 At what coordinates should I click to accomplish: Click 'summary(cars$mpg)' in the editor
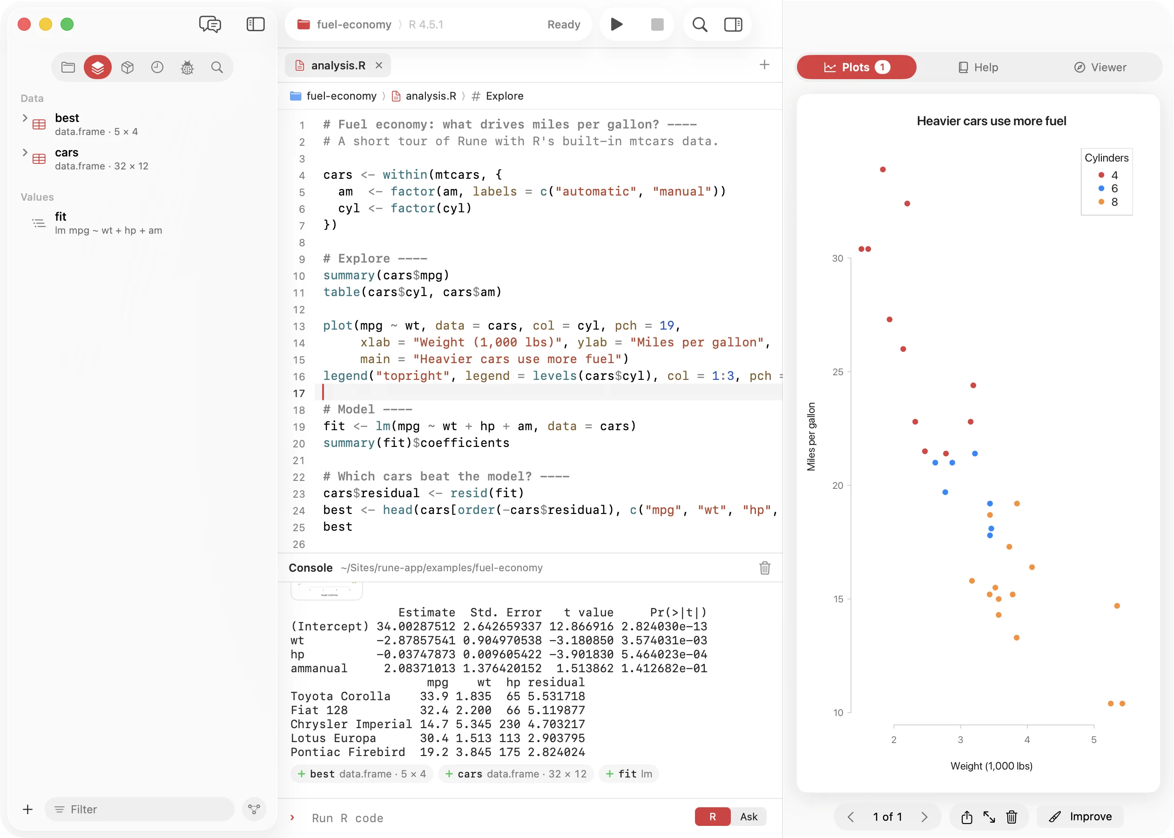click(x=386, y=276)
